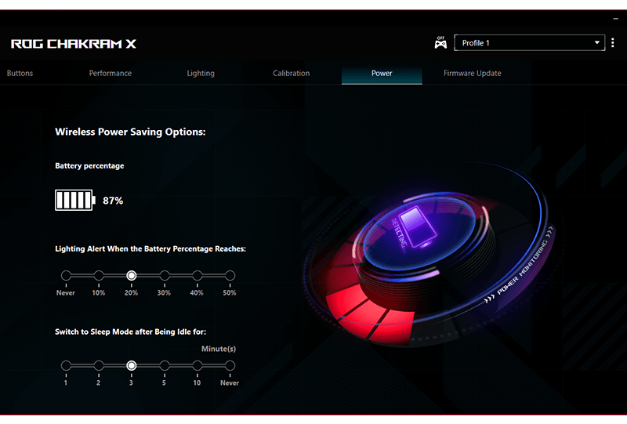Select the 10% lighting alert threshold

99,275
